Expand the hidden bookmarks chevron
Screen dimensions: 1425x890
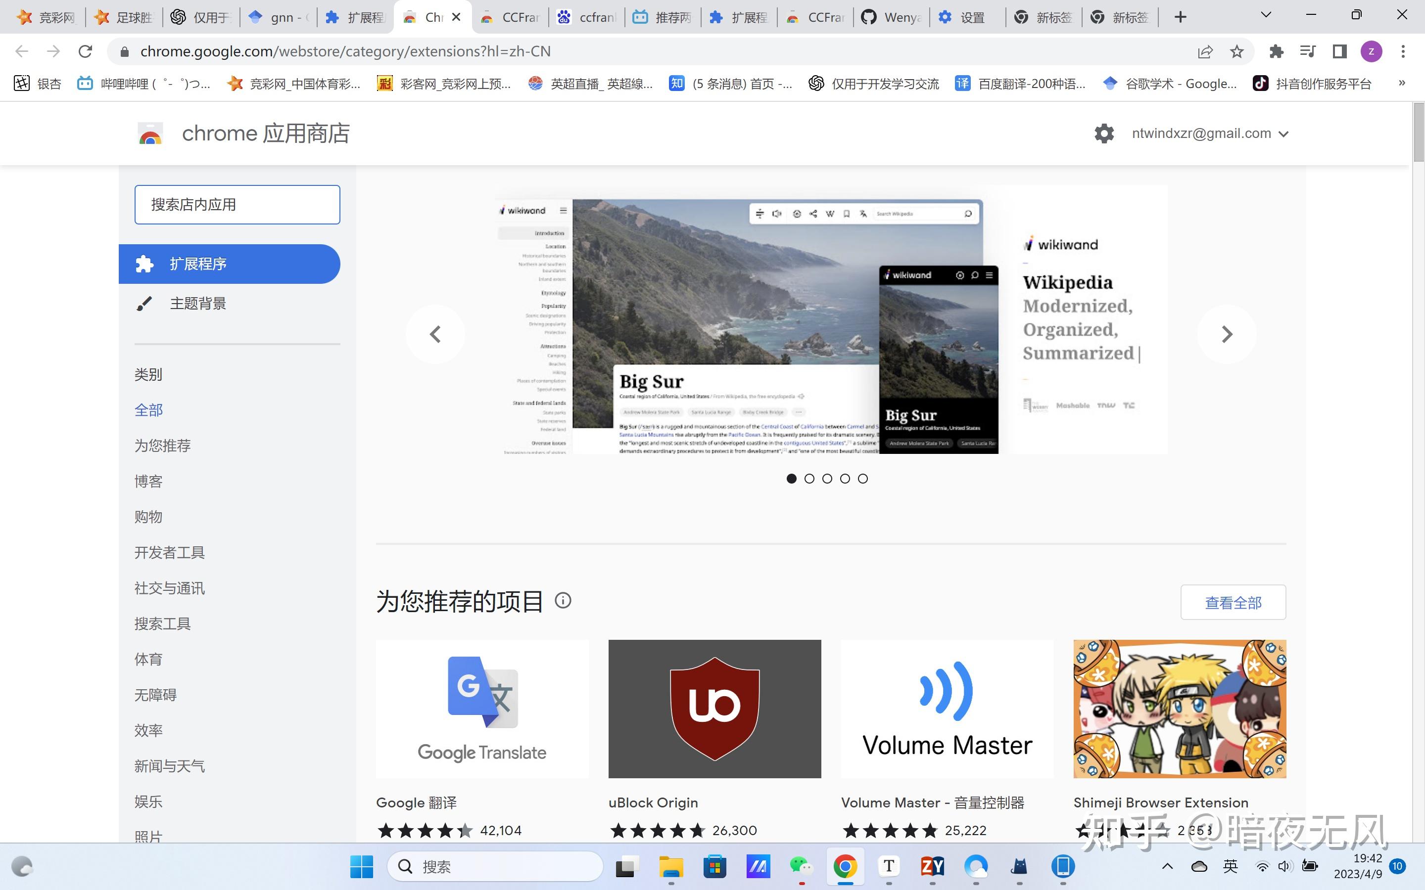coord(1402,83)
